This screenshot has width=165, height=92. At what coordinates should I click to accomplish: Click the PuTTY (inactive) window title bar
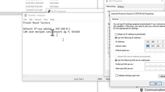pyautogui.click(x=75, y=11)
